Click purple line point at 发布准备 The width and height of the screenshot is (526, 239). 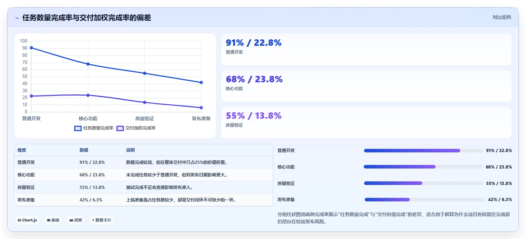[x=201, y=108]
